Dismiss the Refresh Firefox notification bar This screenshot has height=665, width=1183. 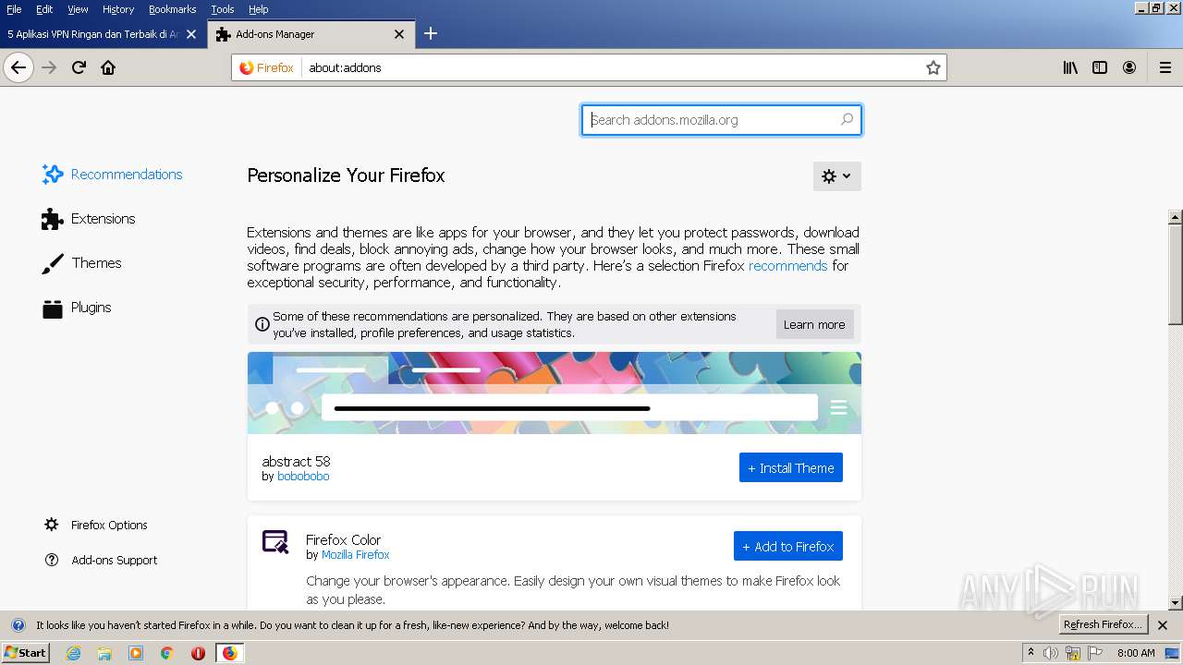(1163, 625)
